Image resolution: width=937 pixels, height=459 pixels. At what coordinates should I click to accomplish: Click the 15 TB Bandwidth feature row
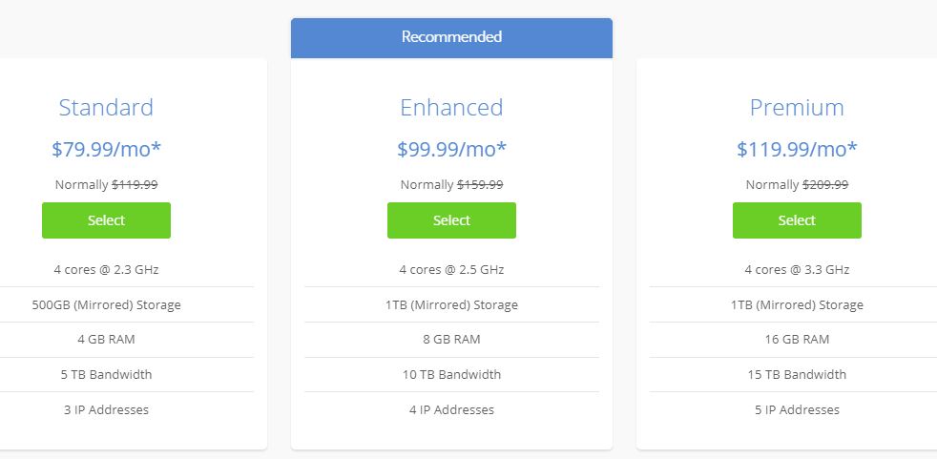[797, 375]
